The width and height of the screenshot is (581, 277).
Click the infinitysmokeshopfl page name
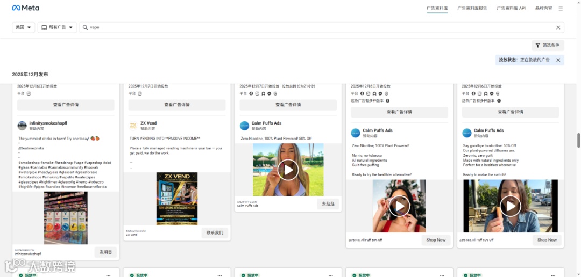48,123
